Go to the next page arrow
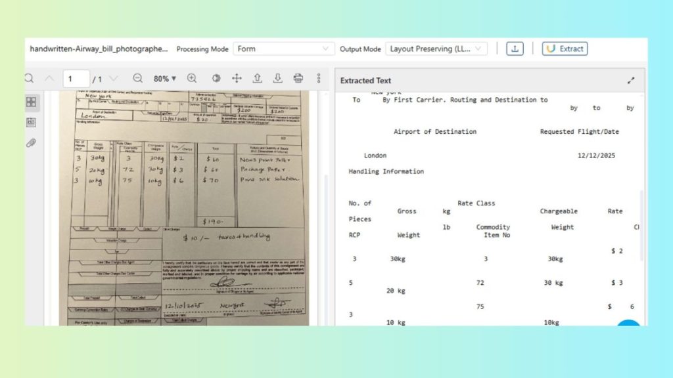This screenshot has height=378, width=673. click(x=114, y=78)
